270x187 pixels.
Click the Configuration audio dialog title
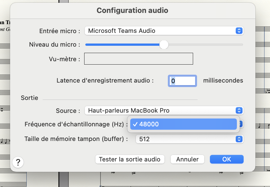point(132,11)
